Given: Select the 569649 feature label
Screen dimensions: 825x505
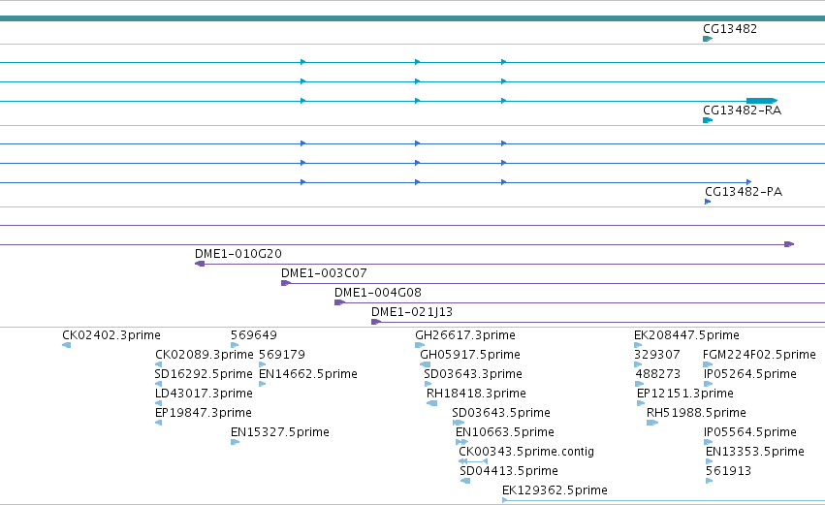Looking at the screenshot, I should click(x=254, y=335).
